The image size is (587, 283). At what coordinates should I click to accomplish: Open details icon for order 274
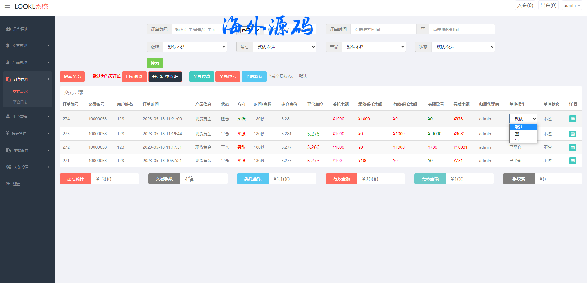572,119
